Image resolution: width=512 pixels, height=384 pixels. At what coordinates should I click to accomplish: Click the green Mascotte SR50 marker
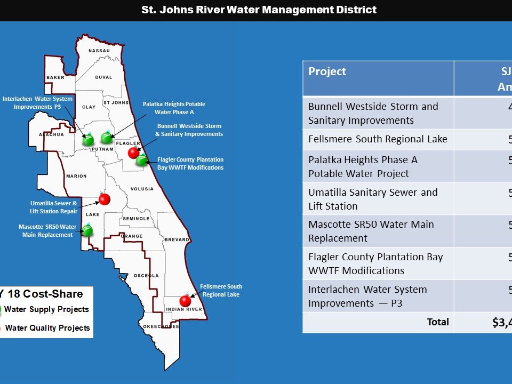tap(87, 230)
